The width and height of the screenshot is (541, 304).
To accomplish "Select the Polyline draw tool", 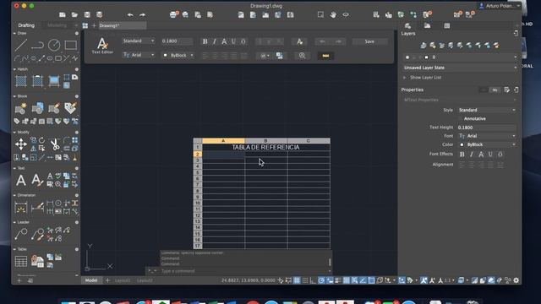I will [37, 45].
